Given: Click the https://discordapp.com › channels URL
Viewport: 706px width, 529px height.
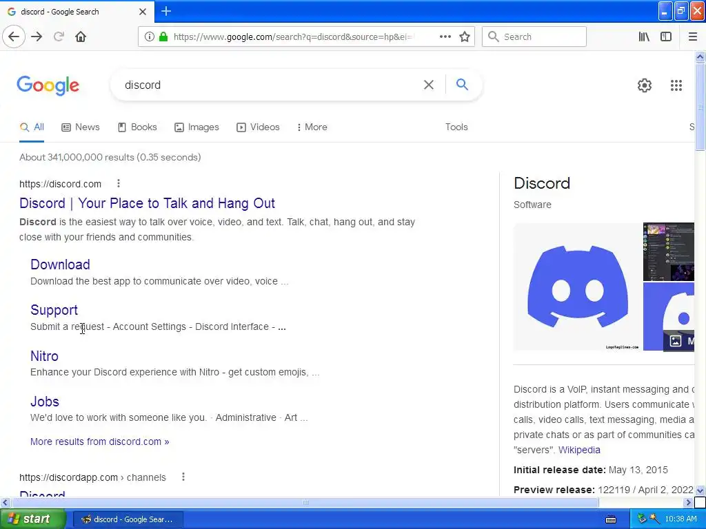Looking at the screenshot, I should (93, 477).
